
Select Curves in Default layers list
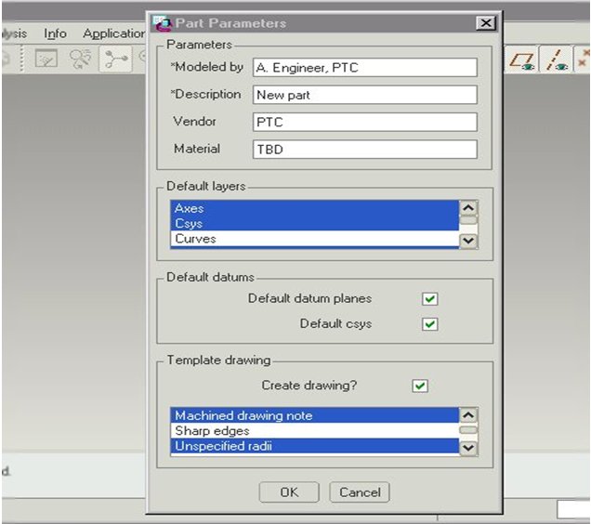coord(315,239)
